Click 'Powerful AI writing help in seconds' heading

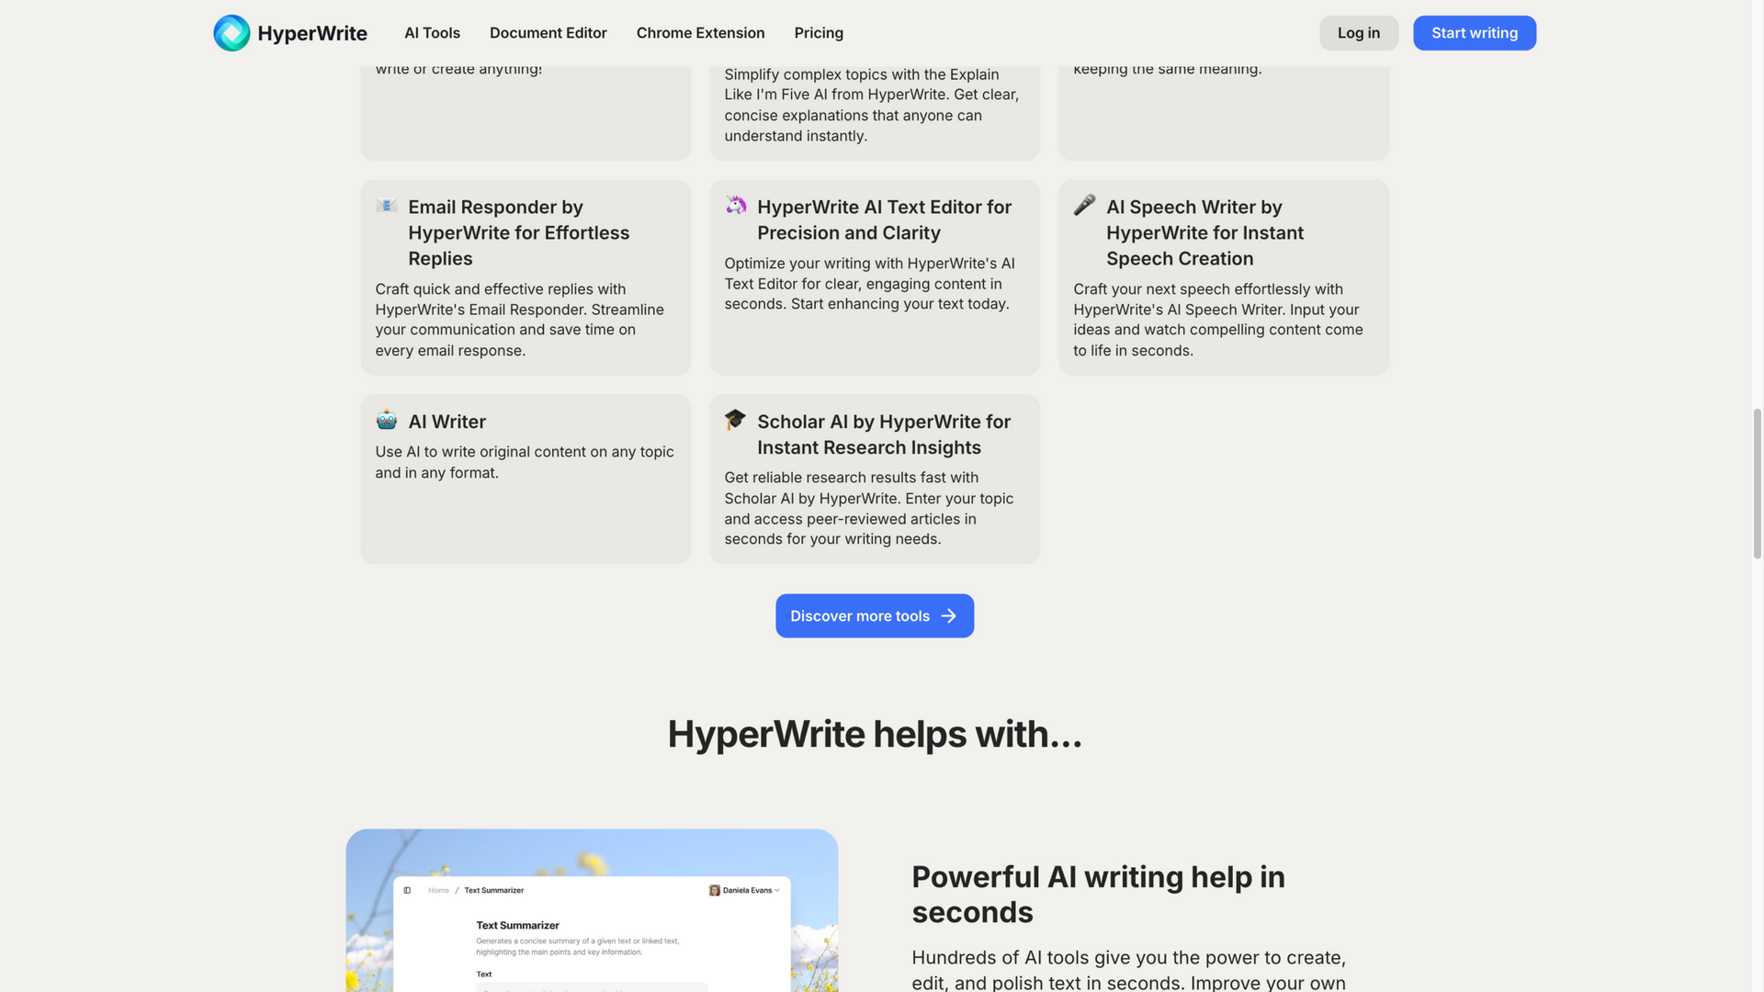pos(1098,895)
